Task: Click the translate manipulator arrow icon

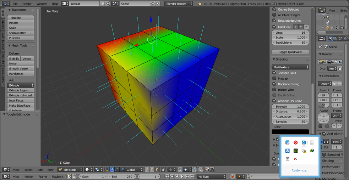Action: tap(112, 170)
